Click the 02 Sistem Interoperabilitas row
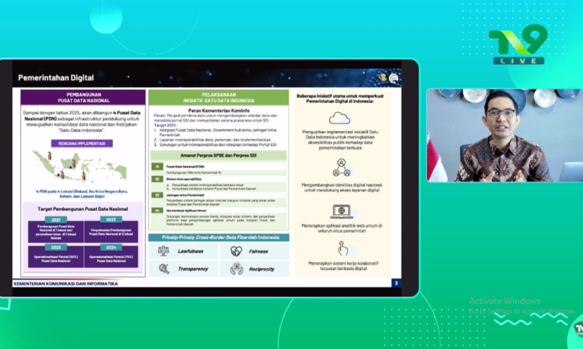The width and height of the screenshot is (583, 349). coord(219,179)
